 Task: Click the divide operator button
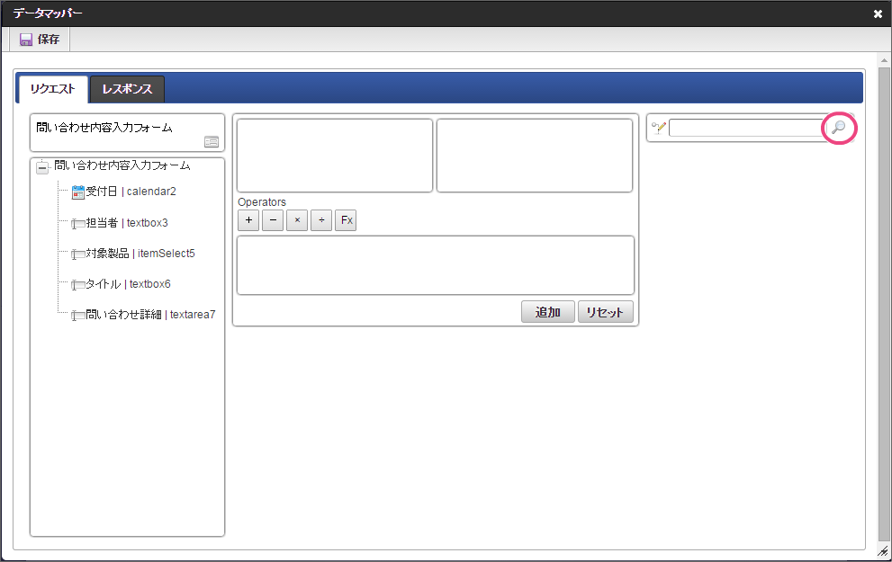tap(321, 220)
